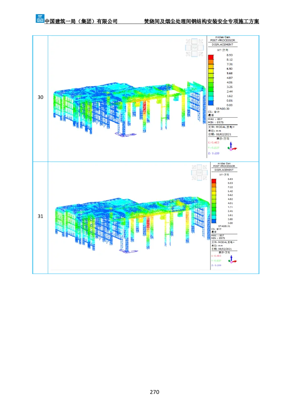297x420 pixels.
Task: Click the TOP view button in upper view cube
Action: pyautogui.click(x=195, y=48)
